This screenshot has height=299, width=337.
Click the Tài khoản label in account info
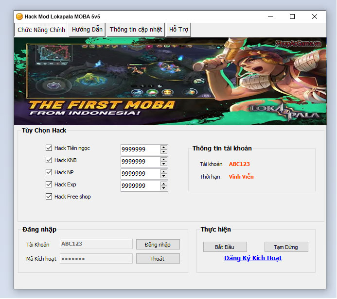click(x=211, y=164)
